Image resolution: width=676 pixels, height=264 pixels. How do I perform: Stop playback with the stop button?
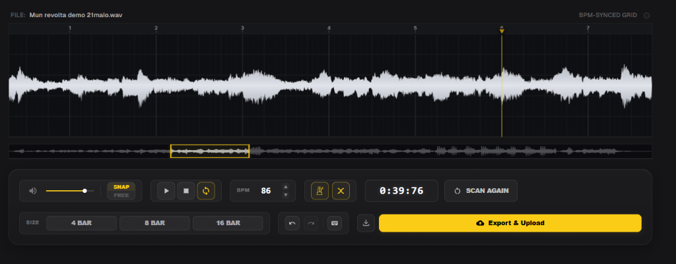(x=186, y=191)
